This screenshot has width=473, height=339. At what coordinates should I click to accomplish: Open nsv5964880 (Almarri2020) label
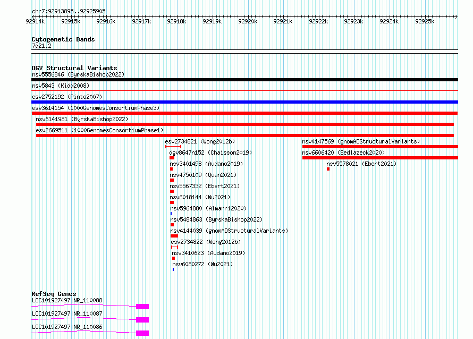click(208, 208)
